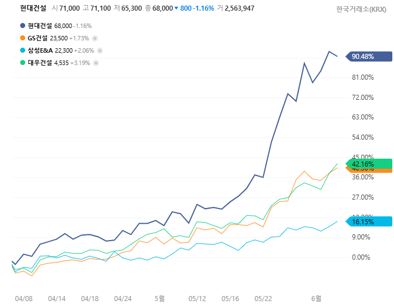Click 삼성E&A price 22,300 in legend

coord(64,50)
